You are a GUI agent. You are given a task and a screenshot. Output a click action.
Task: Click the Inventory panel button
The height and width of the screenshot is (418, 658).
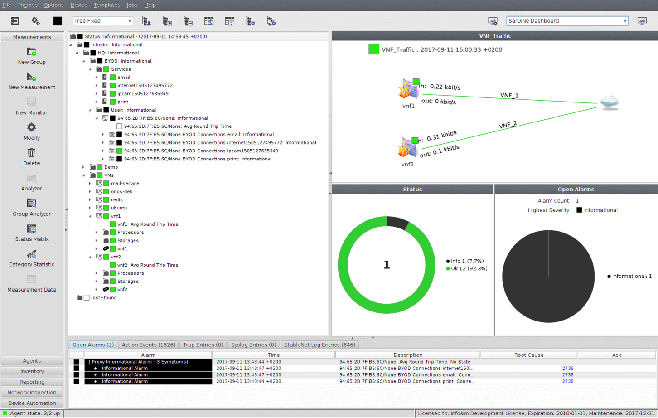click(x=32, y=371)
